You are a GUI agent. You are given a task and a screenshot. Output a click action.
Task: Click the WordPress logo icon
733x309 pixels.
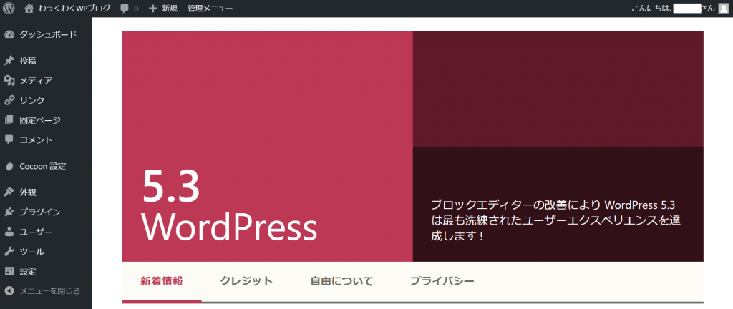9,8
